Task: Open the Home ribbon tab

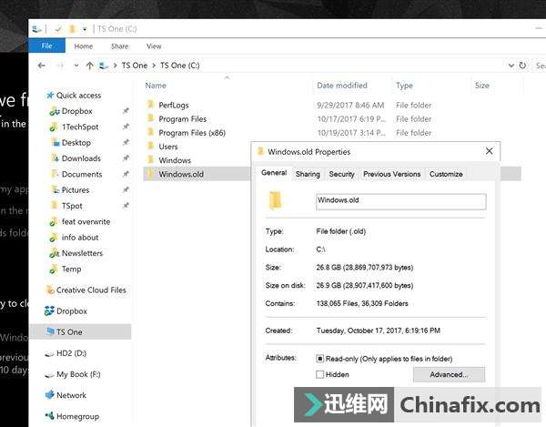Action: pyautogui.click(x=83, y=46)
